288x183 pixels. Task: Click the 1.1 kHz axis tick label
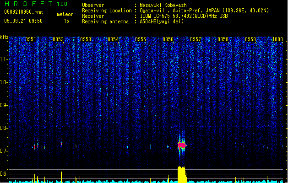pyautogui.click(x=4, y=59)
